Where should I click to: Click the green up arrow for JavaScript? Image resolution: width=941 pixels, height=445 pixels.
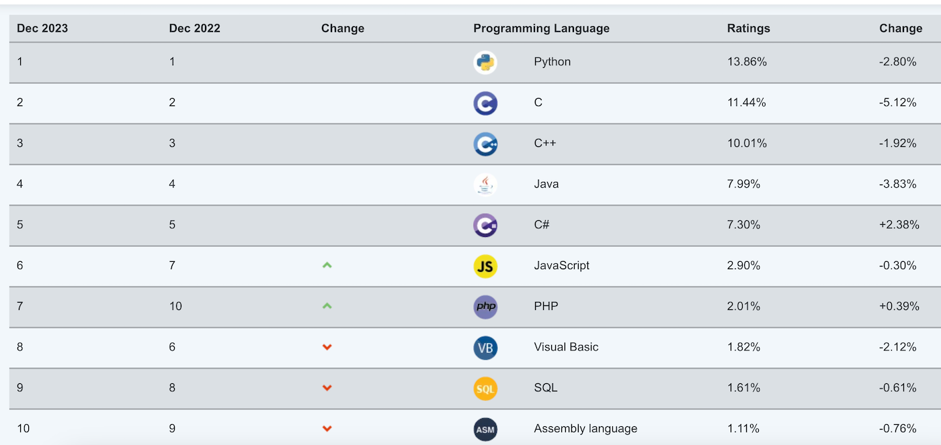point(327,264)
